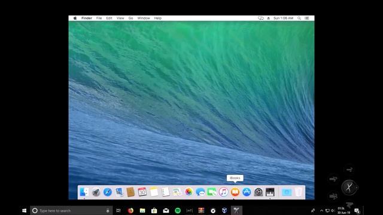The image size is (383, 215).
Task: Open the Help menu
Action: (x=158, y=18)
